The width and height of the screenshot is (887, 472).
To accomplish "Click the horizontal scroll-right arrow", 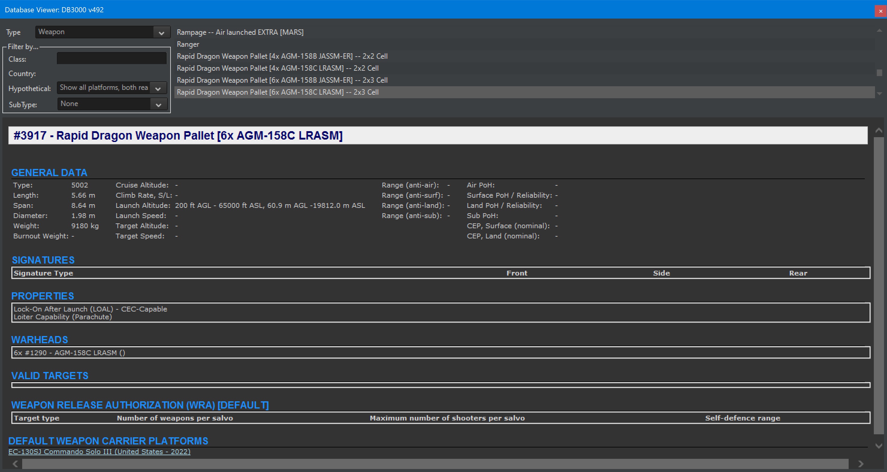I will tap(861, 464).
